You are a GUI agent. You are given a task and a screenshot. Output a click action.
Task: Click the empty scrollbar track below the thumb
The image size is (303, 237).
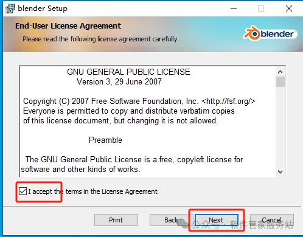[280, 127]
